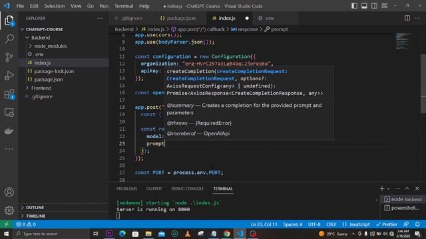The height and width of the screenshot is (239, 426).
Task: Open the terminal launch profile dropdown arrow
Action: pyautogui.click(x=388, y=189)
